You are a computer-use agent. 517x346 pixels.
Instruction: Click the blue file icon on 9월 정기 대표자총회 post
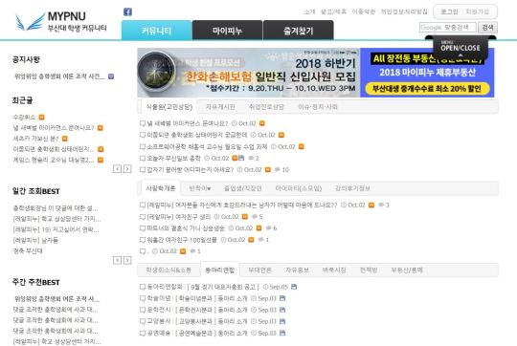point(294,287)
